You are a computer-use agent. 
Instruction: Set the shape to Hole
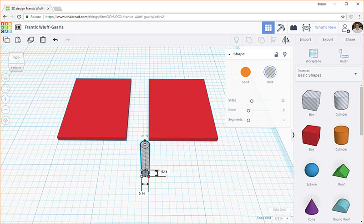(270, 72)
